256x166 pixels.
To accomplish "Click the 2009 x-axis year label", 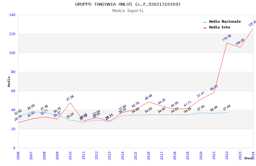I will (57, 155).
